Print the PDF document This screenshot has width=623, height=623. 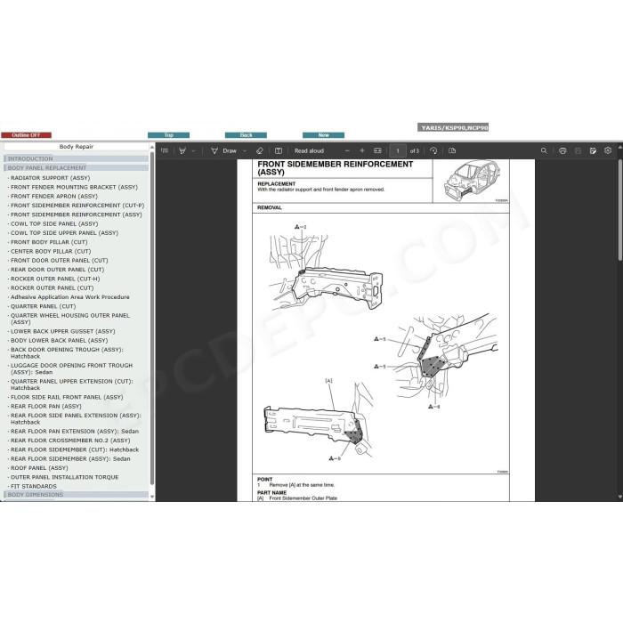tap(562, 150)
